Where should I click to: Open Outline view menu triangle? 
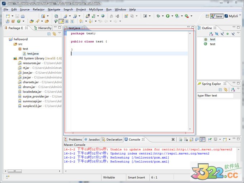point(238,33)
